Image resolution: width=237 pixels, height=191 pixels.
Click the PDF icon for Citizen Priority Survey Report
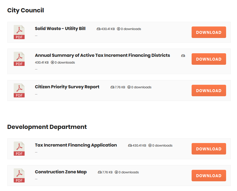pos(19,90)
